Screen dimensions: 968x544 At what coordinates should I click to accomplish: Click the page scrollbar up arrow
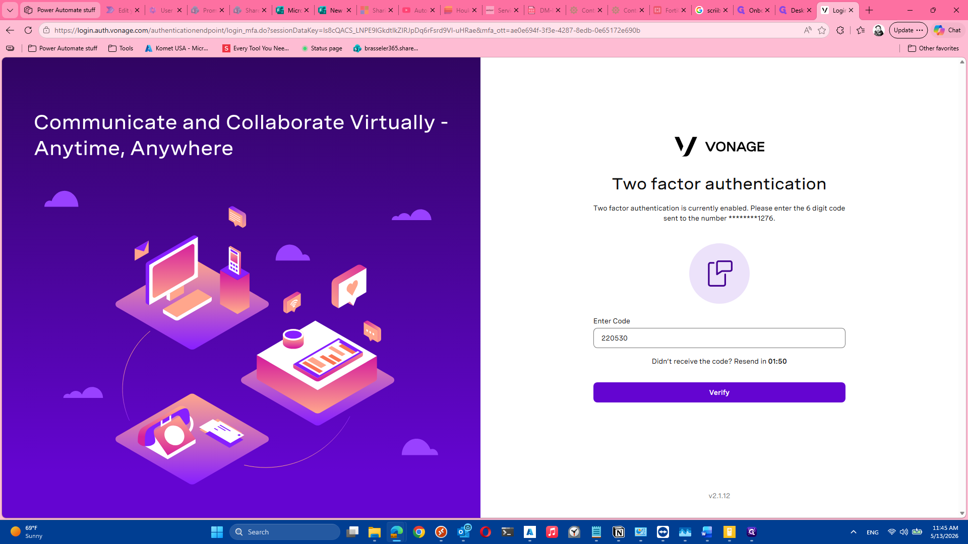962,62
